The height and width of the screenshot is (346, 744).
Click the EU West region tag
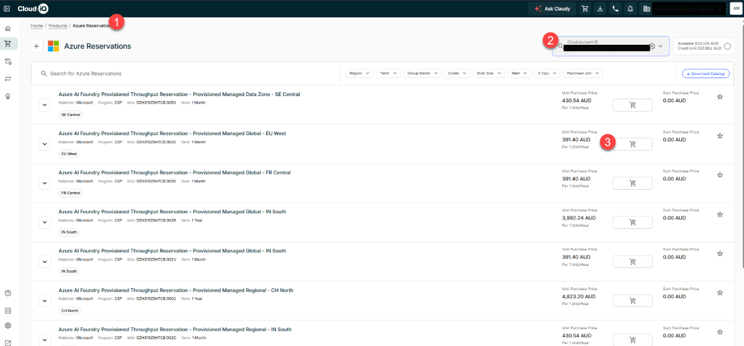(69, 154)
